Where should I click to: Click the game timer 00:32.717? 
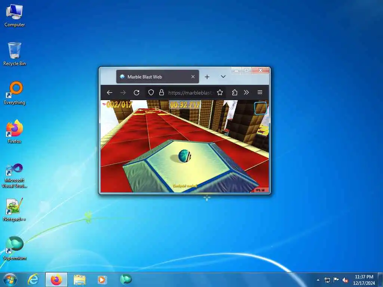(x=185, y=105)
